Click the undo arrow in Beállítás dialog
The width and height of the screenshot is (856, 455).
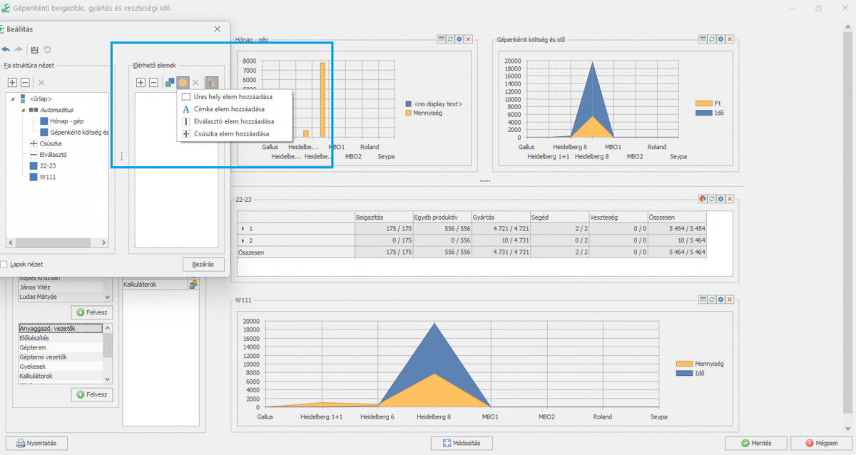pyautogui.click(x=6, y=50)
